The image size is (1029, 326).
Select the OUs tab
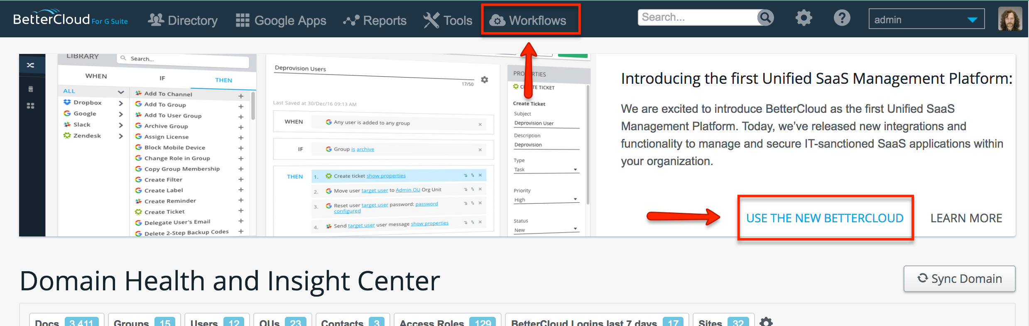[282, 321]
